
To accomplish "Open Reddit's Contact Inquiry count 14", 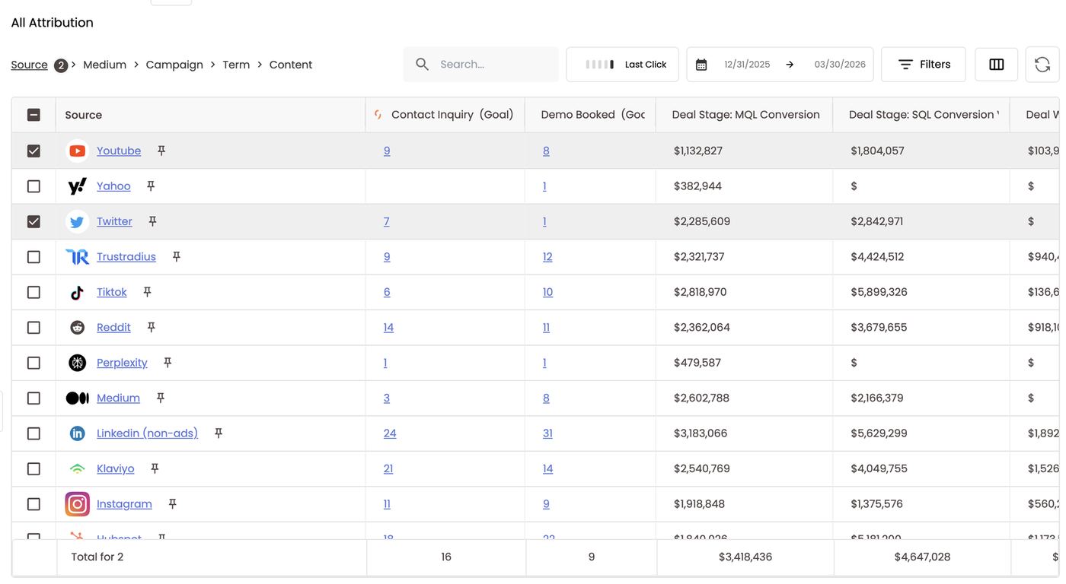I will 388,328.
